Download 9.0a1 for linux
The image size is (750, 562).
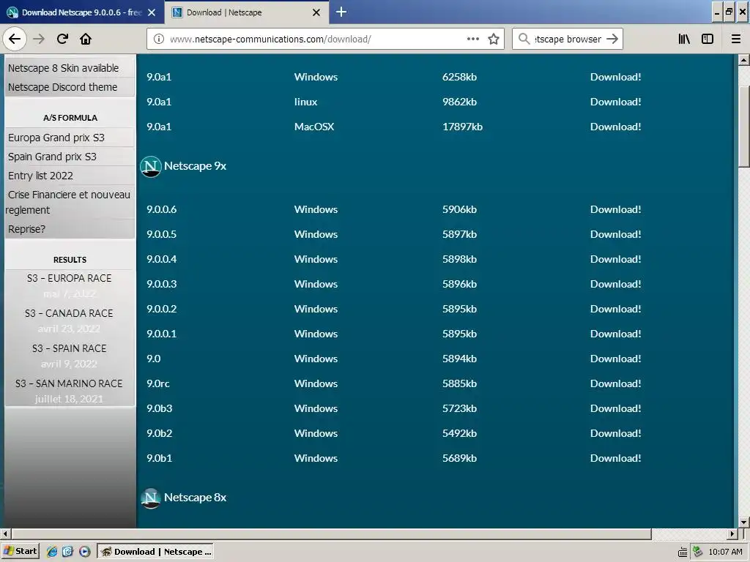[615, 102]
